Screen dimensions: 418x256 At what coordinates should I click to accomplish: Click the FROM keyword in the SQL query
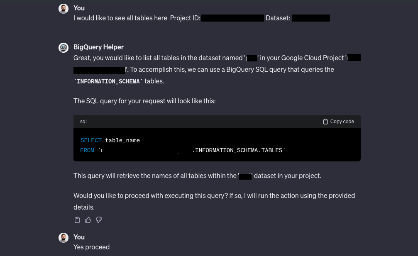pos(87,150)
